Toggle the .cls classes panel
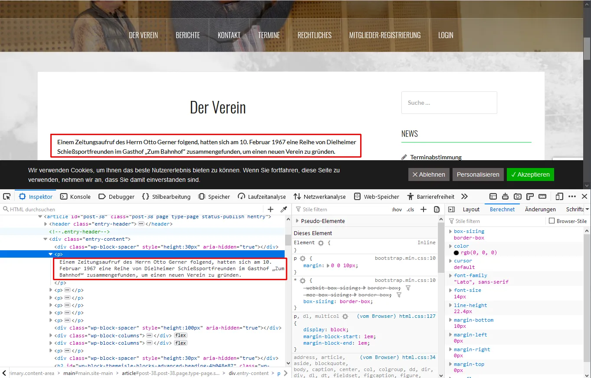 pos(410,210)
